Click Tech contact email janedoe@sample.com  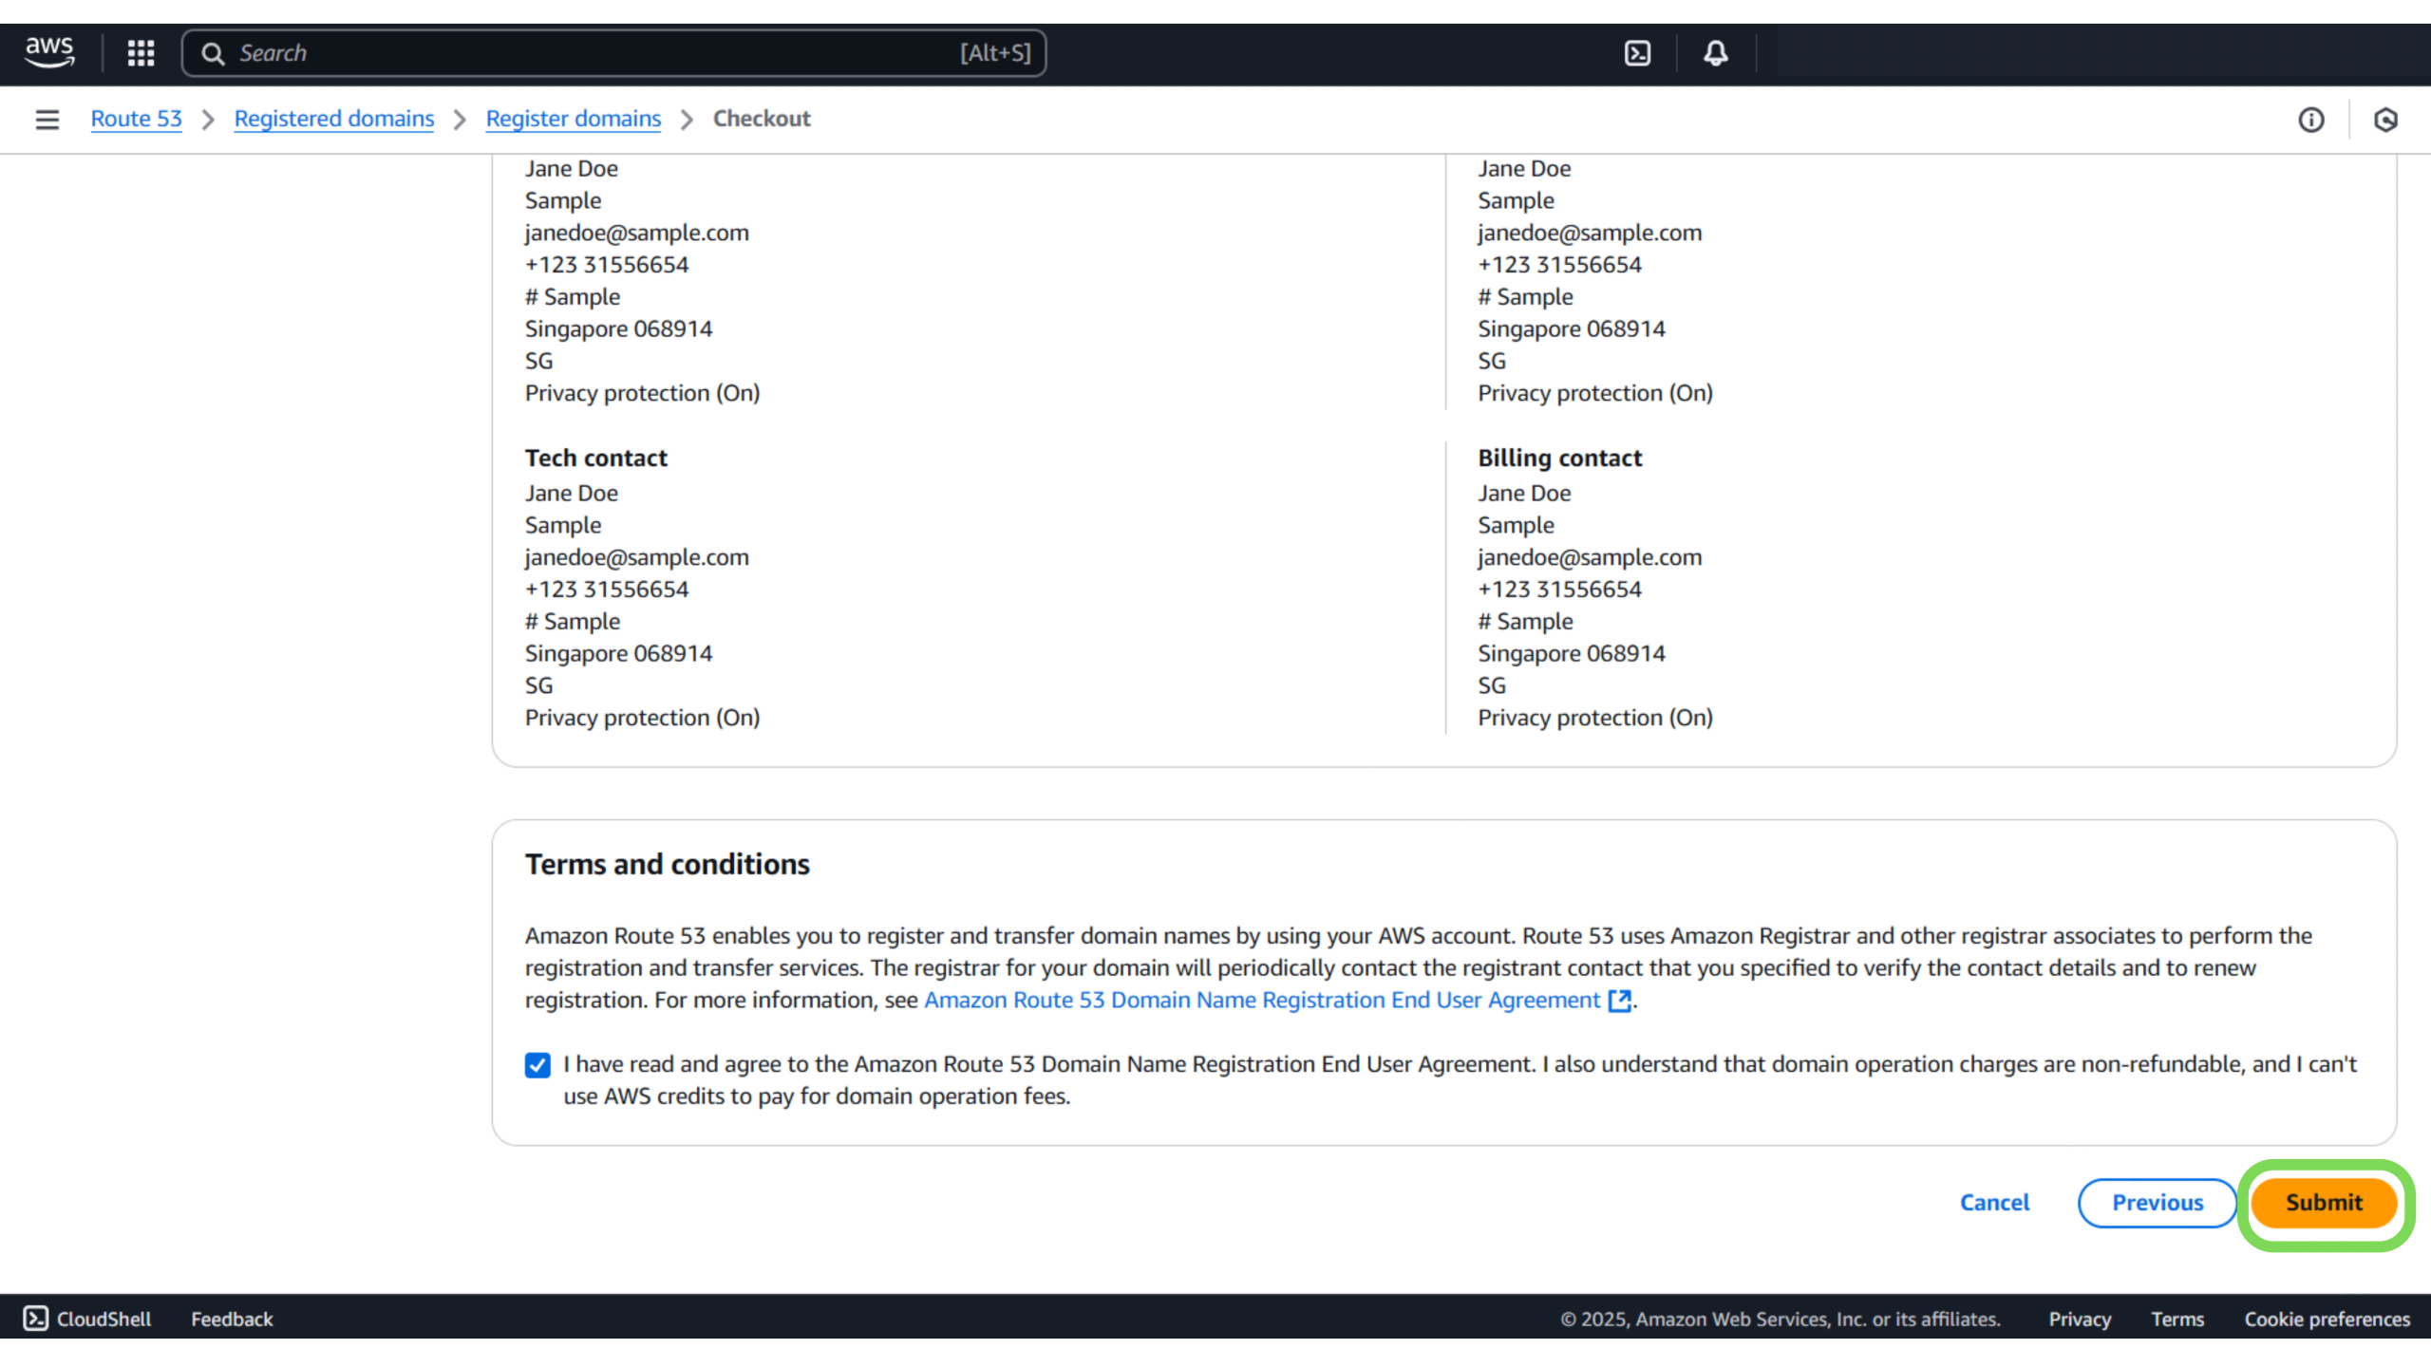637,557
